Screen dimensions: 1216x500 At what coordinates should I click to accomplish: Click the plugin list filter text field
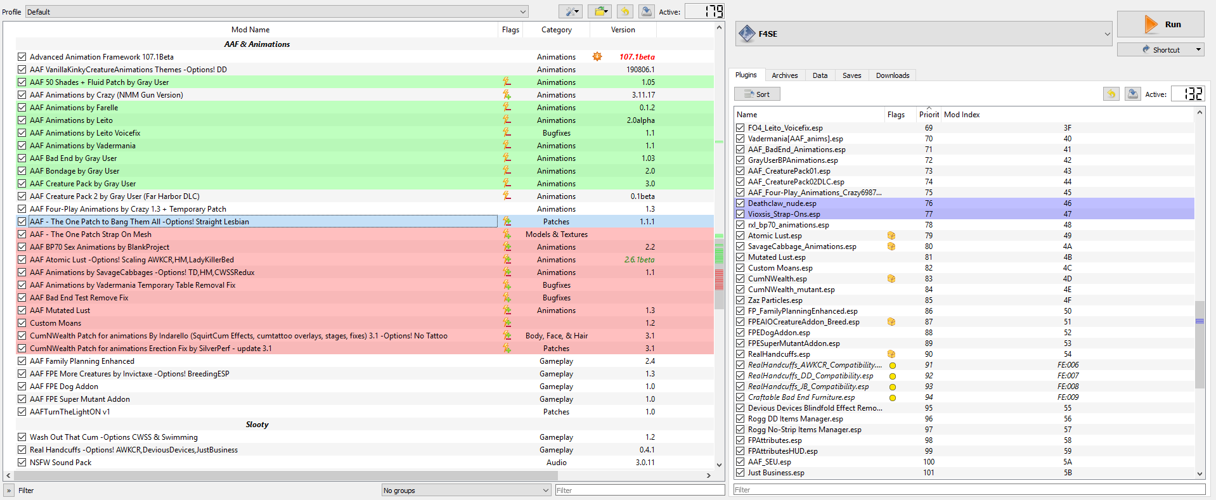click(969, 489)
